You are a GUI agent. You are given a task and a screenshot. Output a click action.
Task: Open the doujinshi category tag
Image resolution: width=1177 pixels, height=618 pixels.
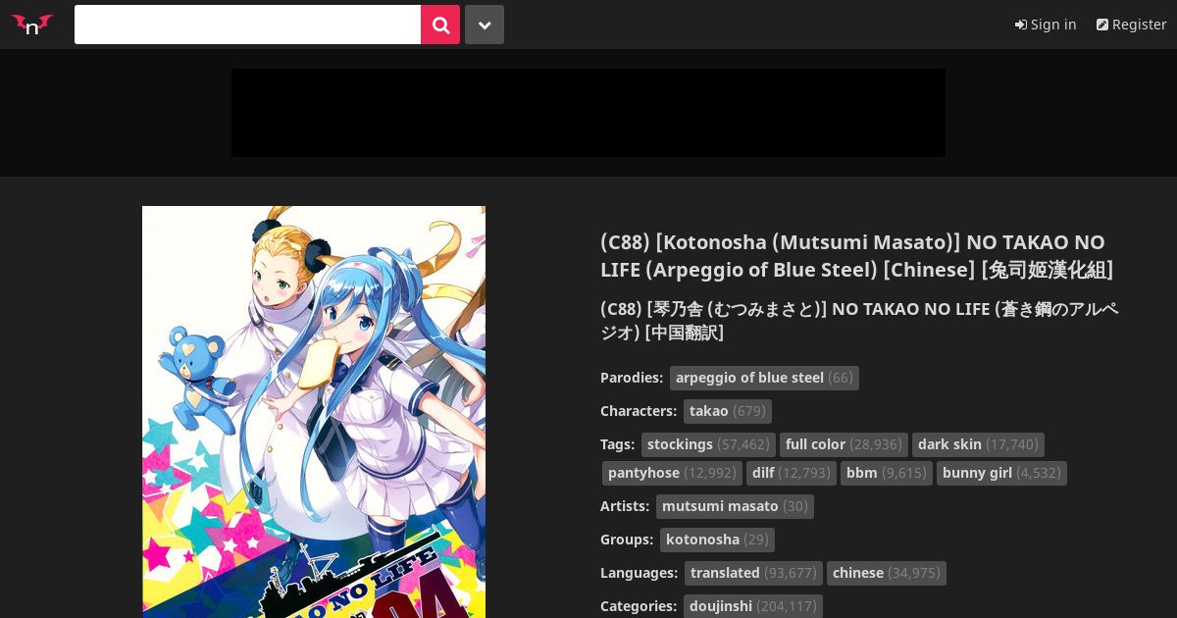tap(753, 606)
